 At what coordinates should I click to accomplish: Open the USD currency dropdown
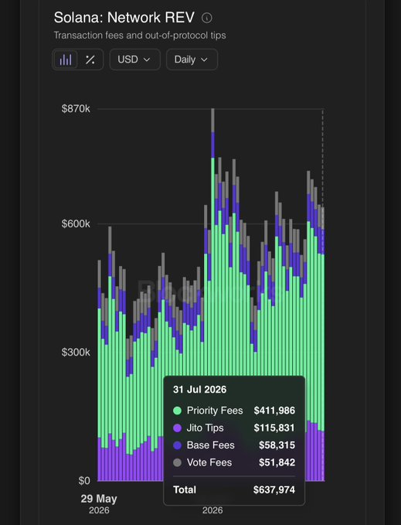tap(134, 60)
